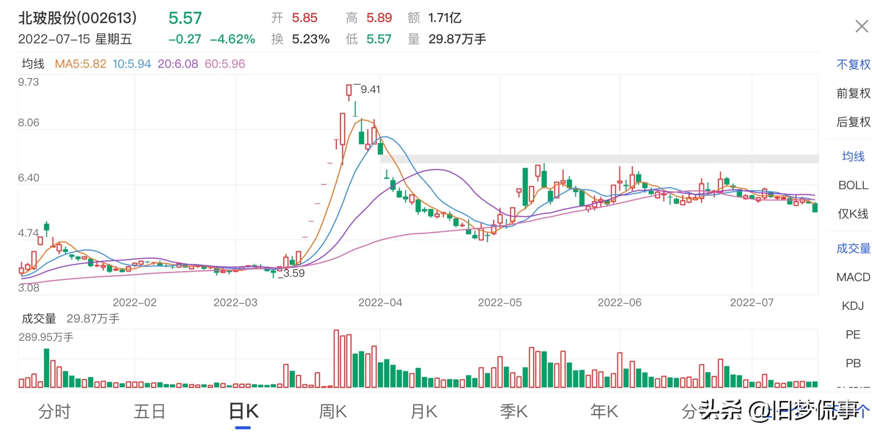The image size is (872, 434).
Task: Click the low price 5.57 in header
Action: (379, 39)
